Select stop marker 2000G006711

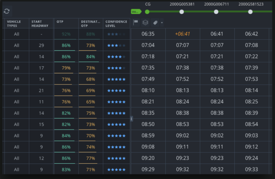(216, 12)
